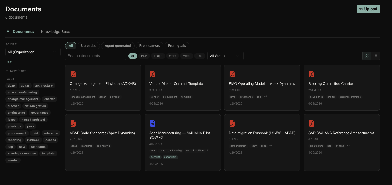Open Atlas Manufacturing S/4HANA Pilot SOW title
The width and height of the screenshot is (392, 185).
tap(180, 135)
